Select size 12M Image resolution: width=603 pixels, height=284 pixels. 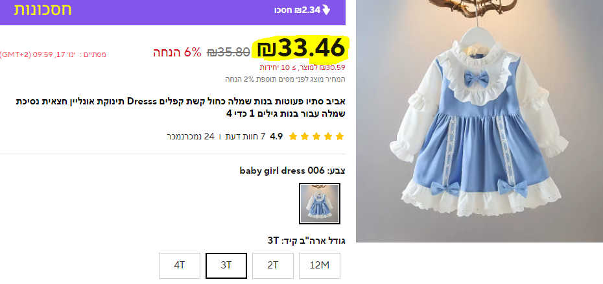(x=320, y=266)
